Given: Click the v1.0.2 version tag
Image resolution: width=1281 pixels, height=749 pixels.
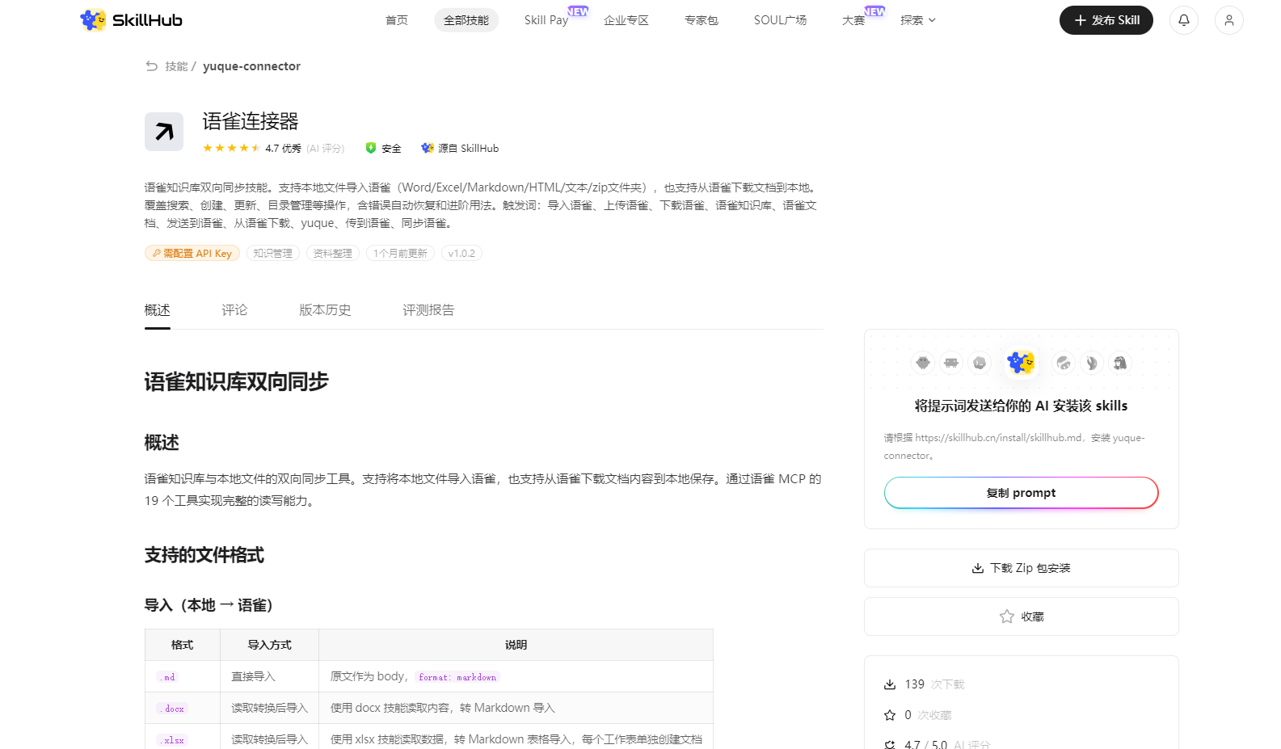Looking at the screenshot, I should click(461, 253).
